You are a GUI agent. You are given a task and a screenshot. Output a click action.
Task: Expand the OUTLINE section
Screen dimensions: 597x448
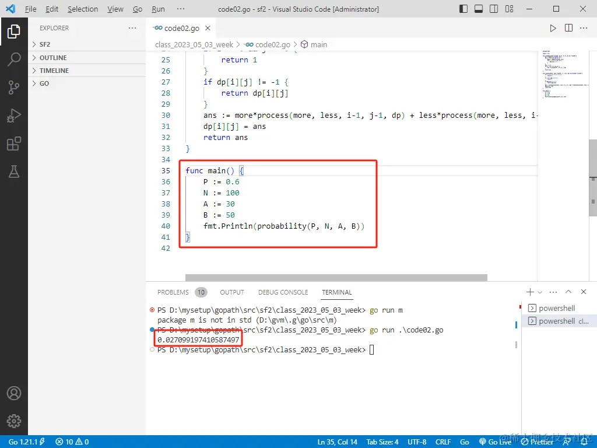[87, 58]
